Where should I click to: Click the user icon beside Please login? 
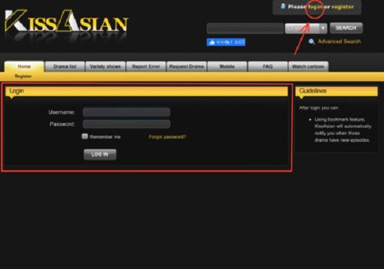(x=283, y=6)
